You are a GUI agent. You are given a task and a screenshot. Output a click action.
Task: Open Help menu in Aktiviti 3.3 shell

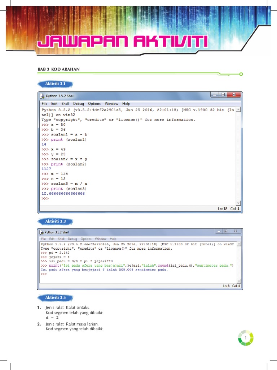pos(113,239)
